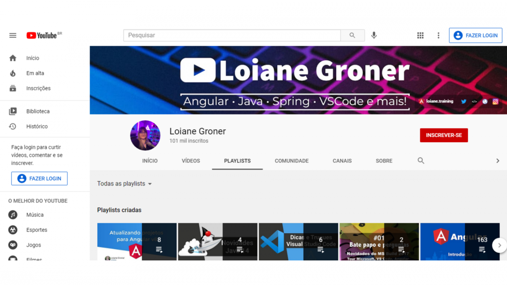
Task: Activate voice search microphone
Action: tap(374, 35)
